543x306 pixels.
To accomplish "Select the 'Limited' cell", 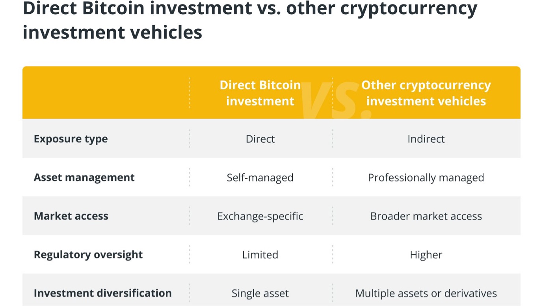I will click(x=260, y=255).
